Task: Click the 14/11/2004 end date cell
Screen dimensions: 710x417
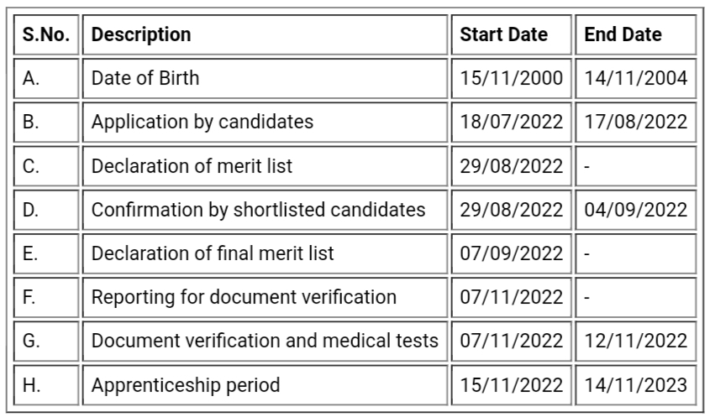Action: [x=635, y=78]
